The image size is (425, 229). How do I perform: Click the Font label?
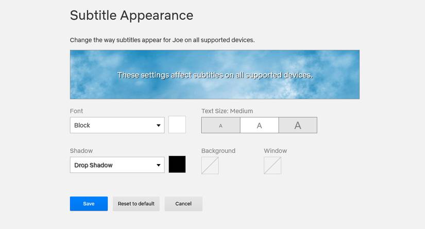76,111
